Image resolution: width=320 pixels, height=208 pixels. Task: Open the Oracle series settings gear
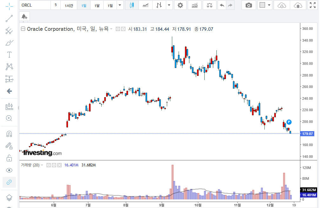click(123, 29)
